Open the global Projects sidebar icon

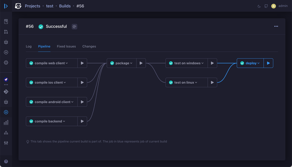pos(6,21)
